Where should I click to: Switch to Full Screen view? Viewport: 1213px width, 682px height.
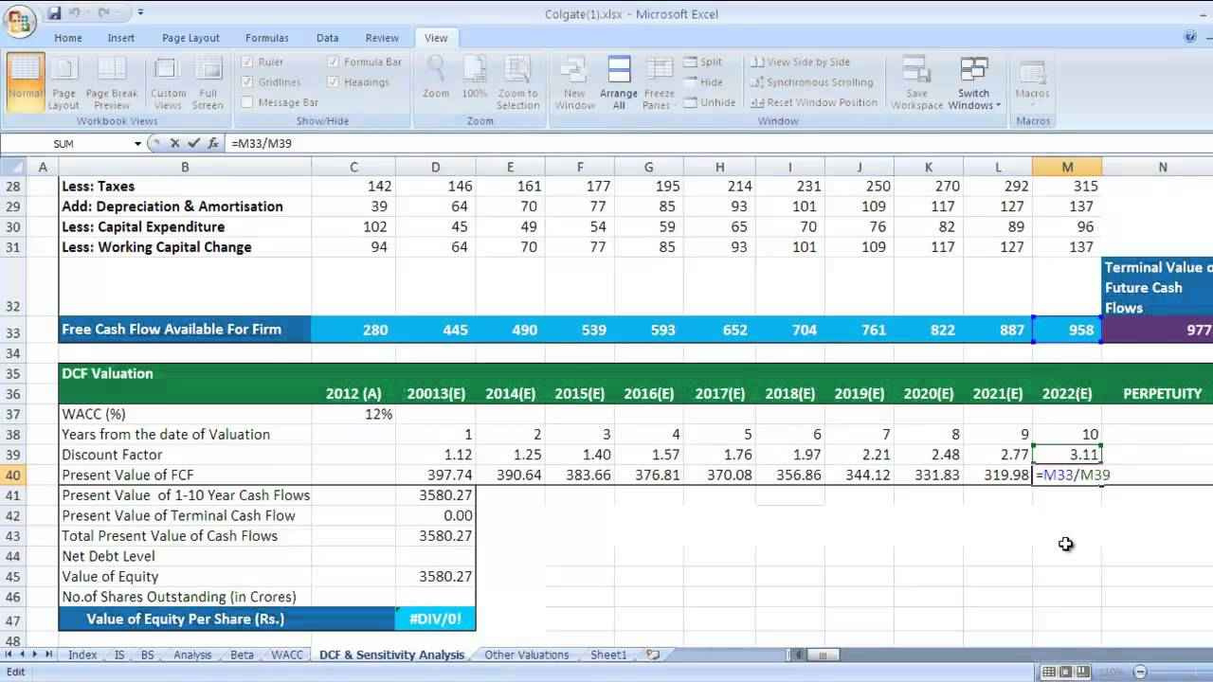click(x=208, y=83)
